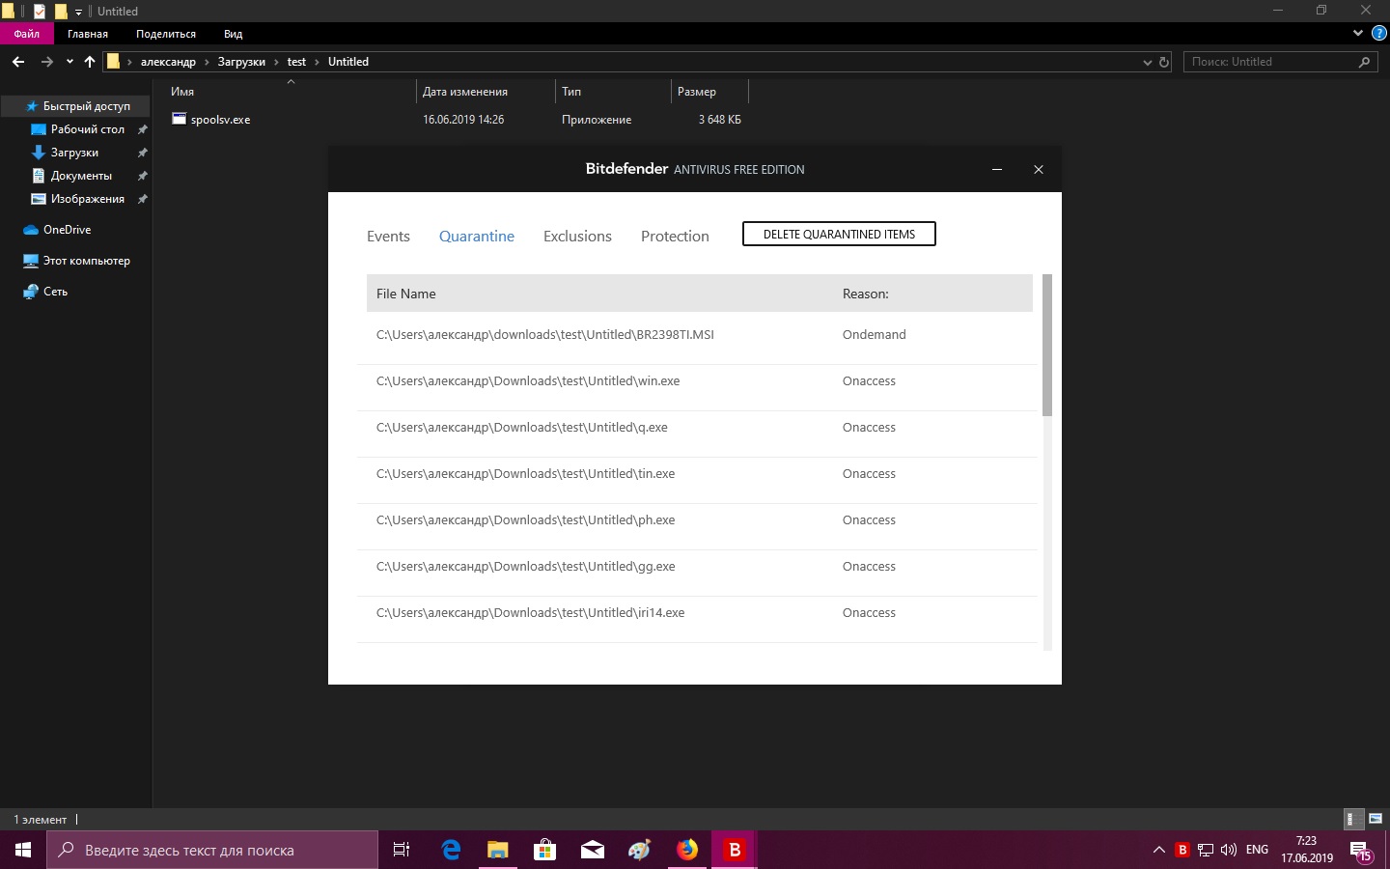
Task: Click Delete Quarantined Items button
Action: point(839,234)
